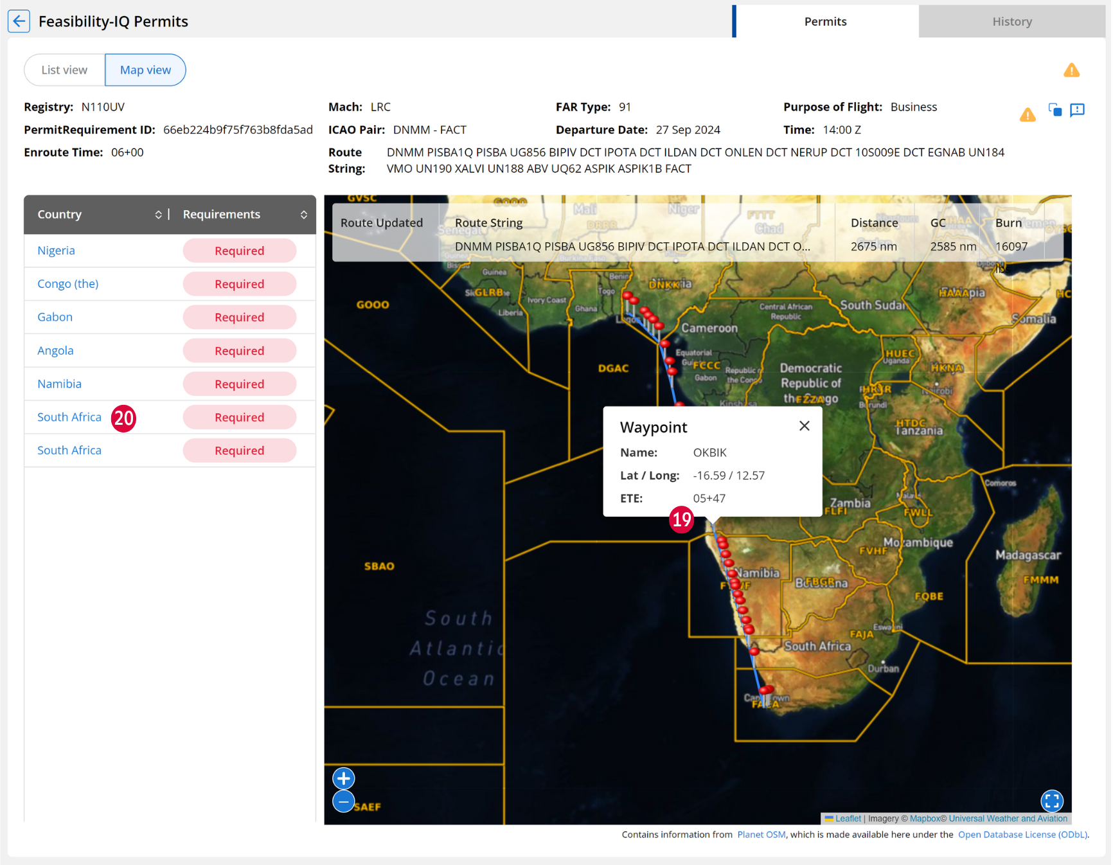
Task: Open the Nigeria country link
Action: coord(56,251)
